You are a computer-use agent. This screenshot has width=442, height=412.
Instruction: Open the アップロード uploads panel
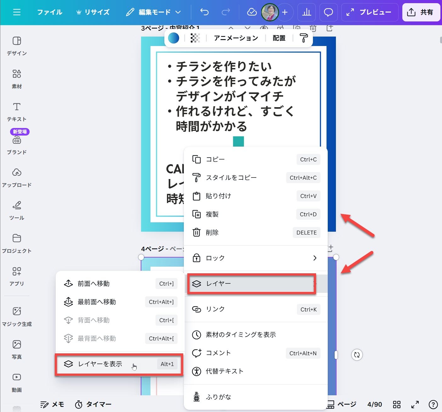(17, 177)
